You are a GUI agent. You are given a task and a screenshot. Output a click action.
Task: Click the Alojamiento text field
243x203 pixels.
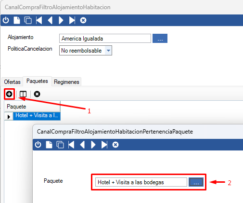click(105, 38)
